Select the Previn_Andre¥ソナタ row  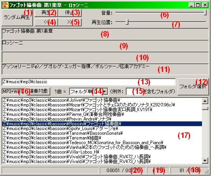[x=102, y=119]
